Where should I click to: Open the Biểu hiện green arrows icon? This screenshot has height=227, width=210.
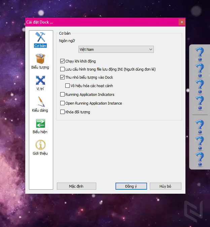(40, 123)
